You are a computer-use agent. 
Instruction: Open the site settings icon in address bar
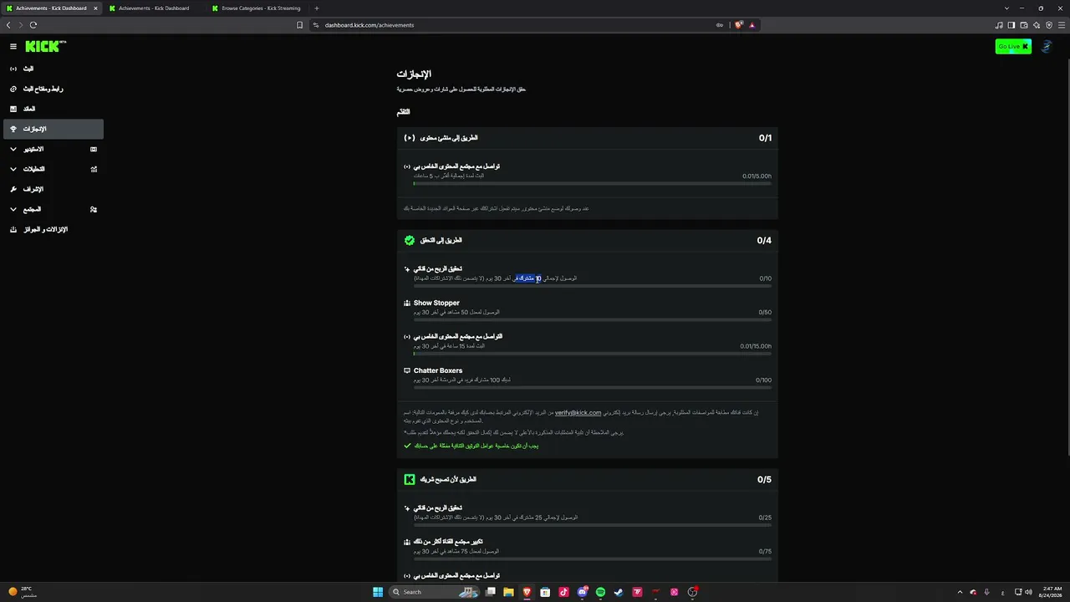pyautogui.click(x=316, y=25)
